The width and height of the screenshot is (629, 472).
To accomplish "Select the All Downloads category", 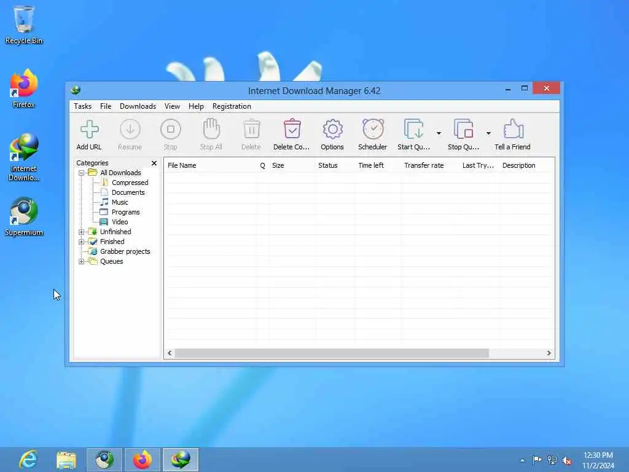I will coord(120,173).
